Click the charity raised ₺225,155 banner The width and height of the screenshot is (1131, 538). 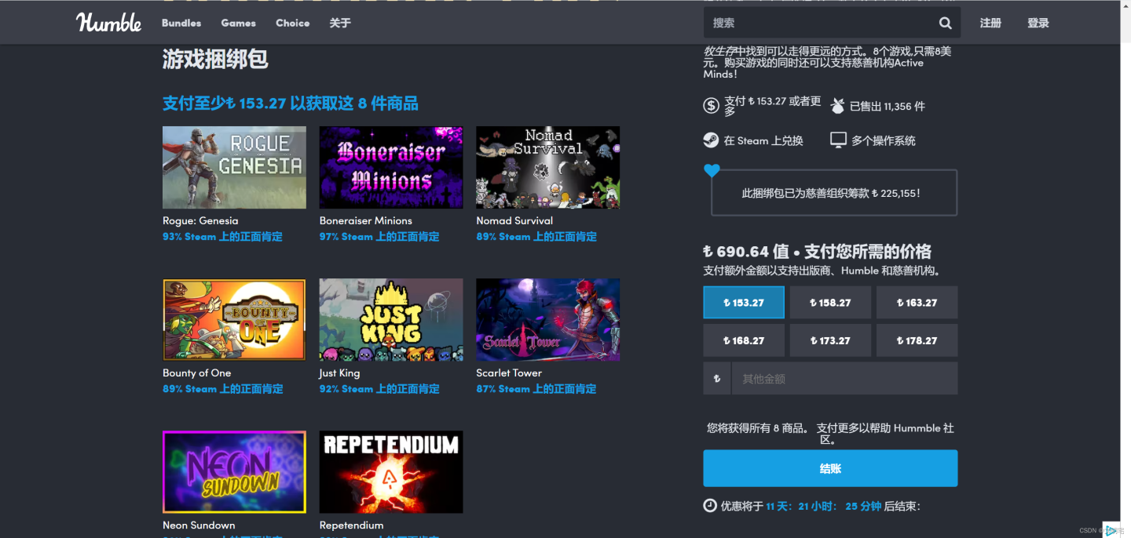[834, 192]
